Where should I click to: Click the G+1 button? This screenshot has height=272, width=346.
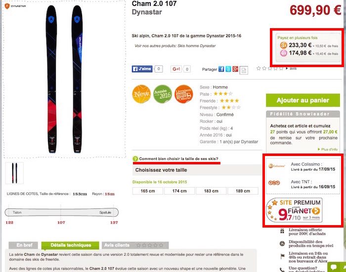pos(176,69)
